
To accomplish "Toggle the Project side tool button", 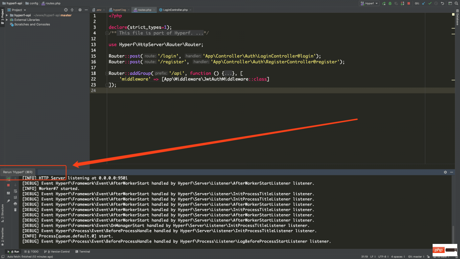I will pos(2,16).
